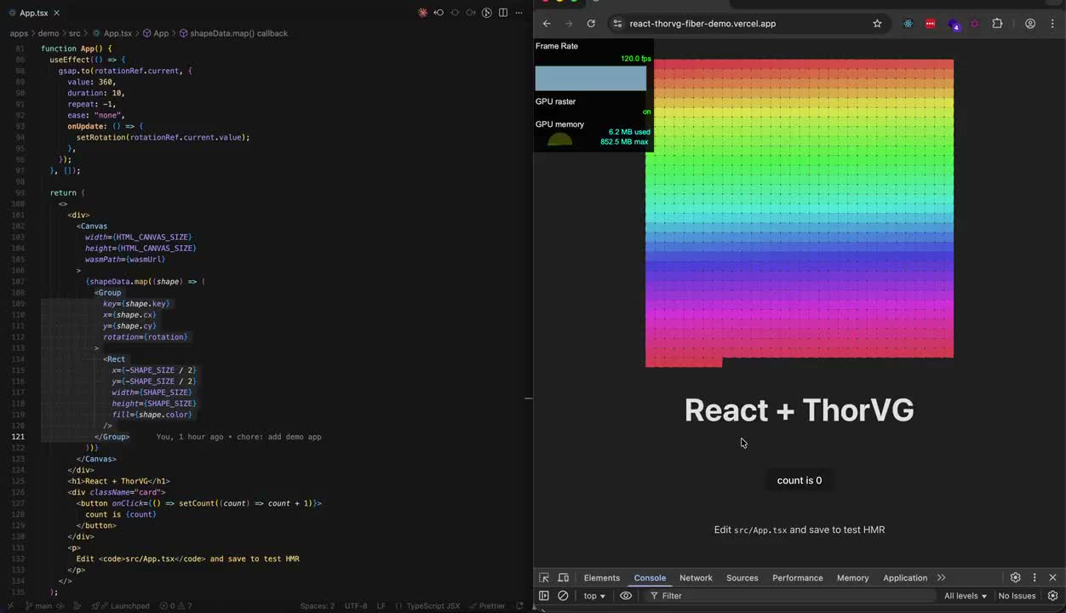Switch to the Sources tab
Viewport: 1066px width, 613px height.
[x=742, y=578]
